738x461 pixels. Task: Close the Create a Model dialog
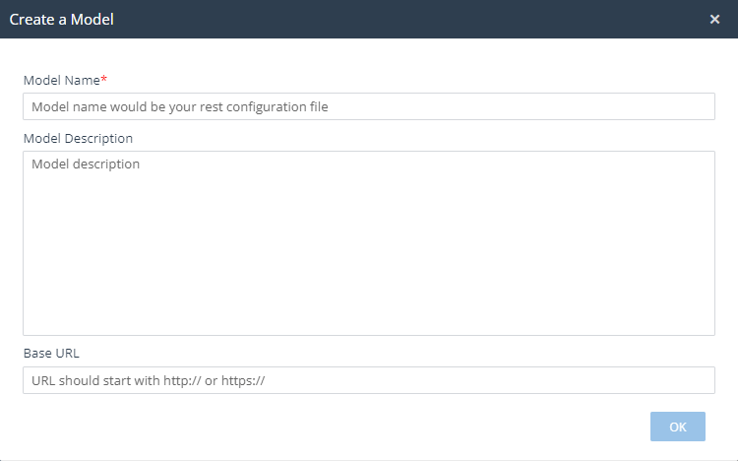tap(714, 19)
